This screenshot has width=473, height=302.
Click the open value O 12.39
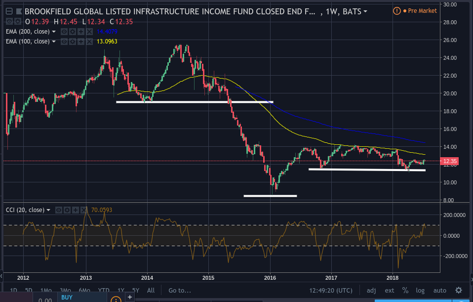(x=37, y=22)
